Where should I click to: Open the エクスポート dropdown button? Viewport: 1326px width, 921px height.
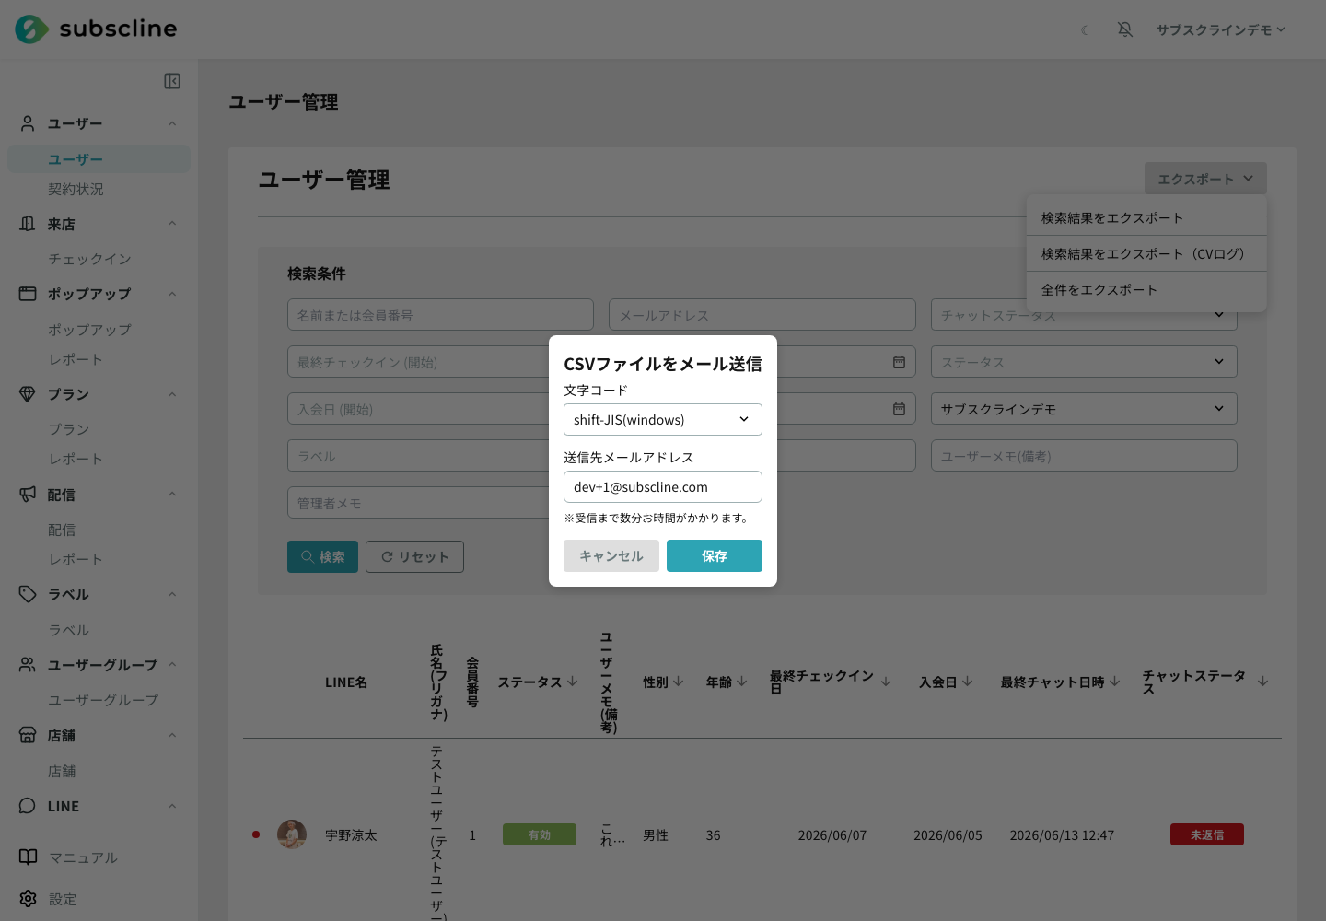pyautogui.click(x=1205, y=179)
